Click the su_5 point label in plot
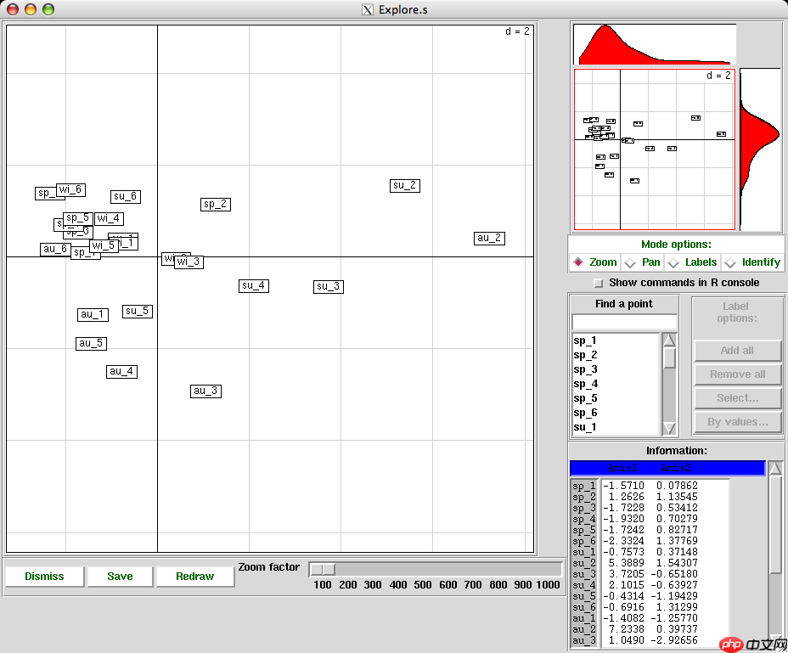 click(x=138, y=311)
